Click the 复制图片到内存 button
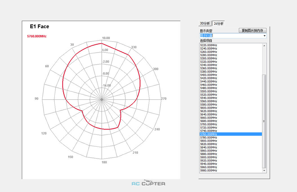This screenshot has height=192, width=297. click(x=252, y=30)
